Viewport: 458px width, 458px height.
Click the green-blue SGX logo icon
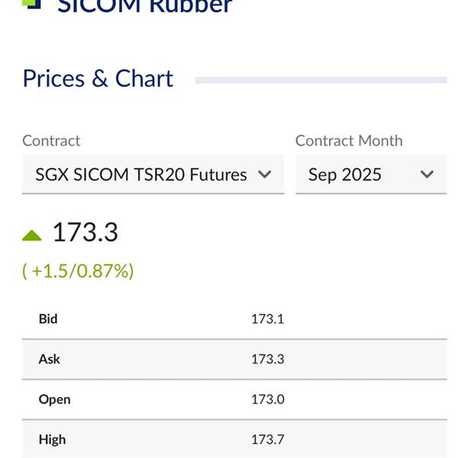click(x=31, y=4)
